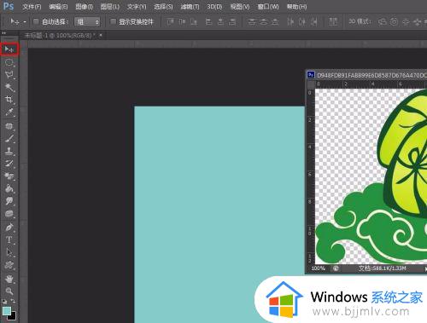The image size is (427, 323).
Task: Select the Polygonal Lasso tool
Action: 9,75
